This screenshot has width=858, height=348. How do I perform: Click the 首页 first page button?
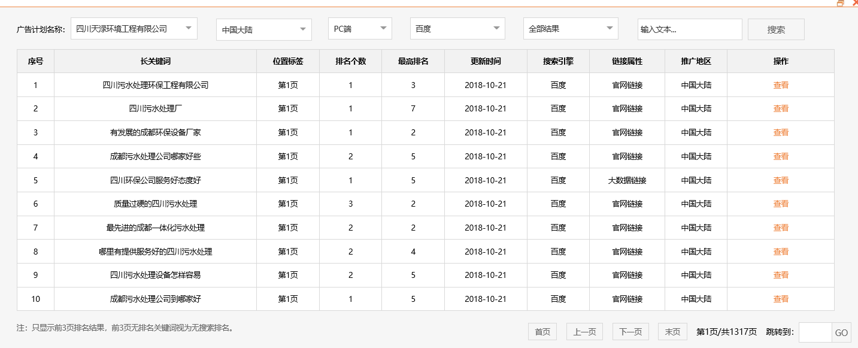[541, 331]
